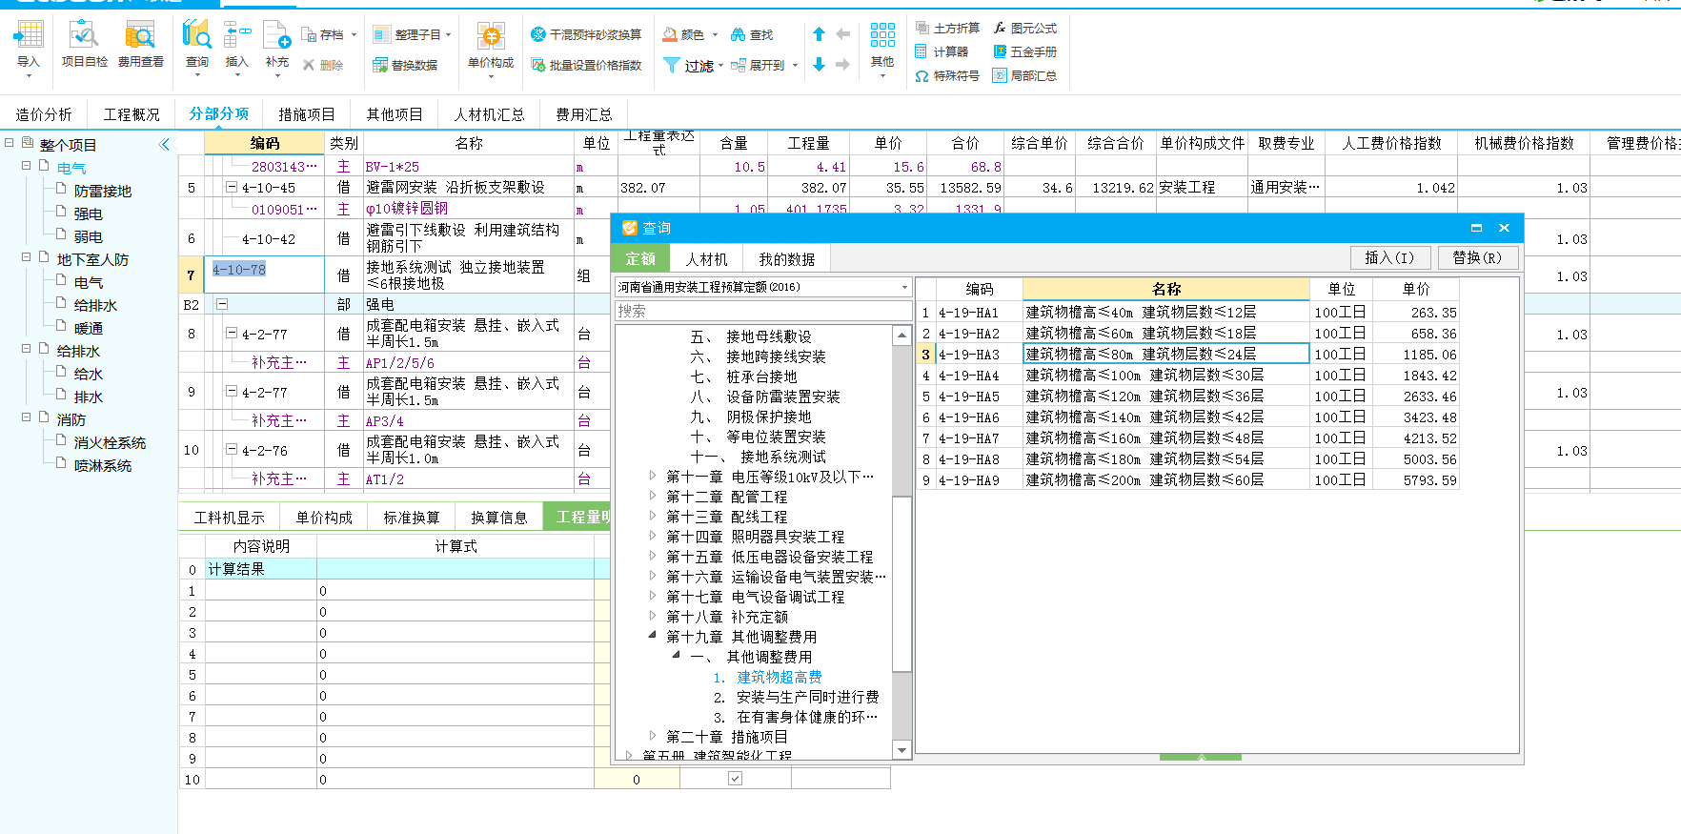Select 安装与生产同时进行费 entry
The image size is (1681, 834).
click(x=808, y=697)
